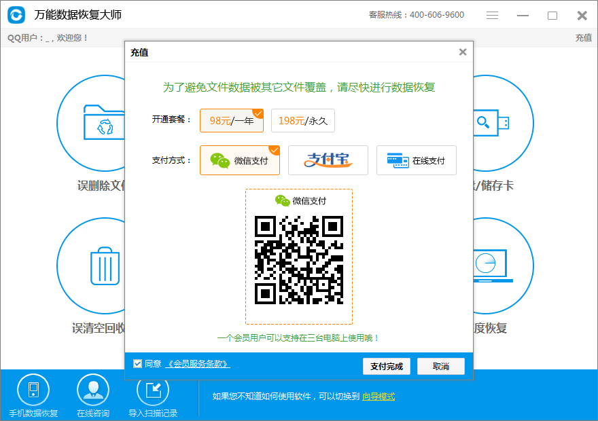Open the U盘/储存卡 recovery icon
This screenshot has height=421, width=598.
click(x=504, y=123)
